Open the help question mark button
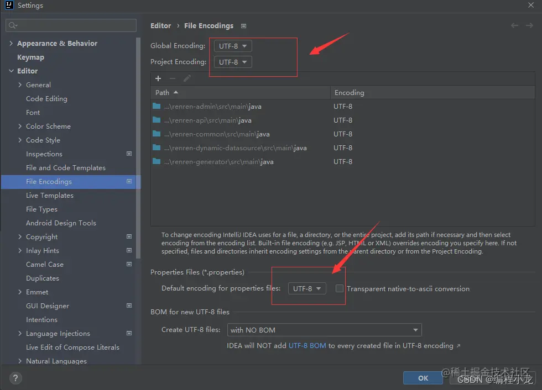This screenshot has width=542, height=390. pos(15,378)
